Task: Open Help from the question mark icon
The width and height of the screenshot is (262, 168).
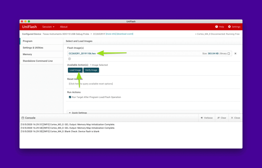Action: (216, 27)
